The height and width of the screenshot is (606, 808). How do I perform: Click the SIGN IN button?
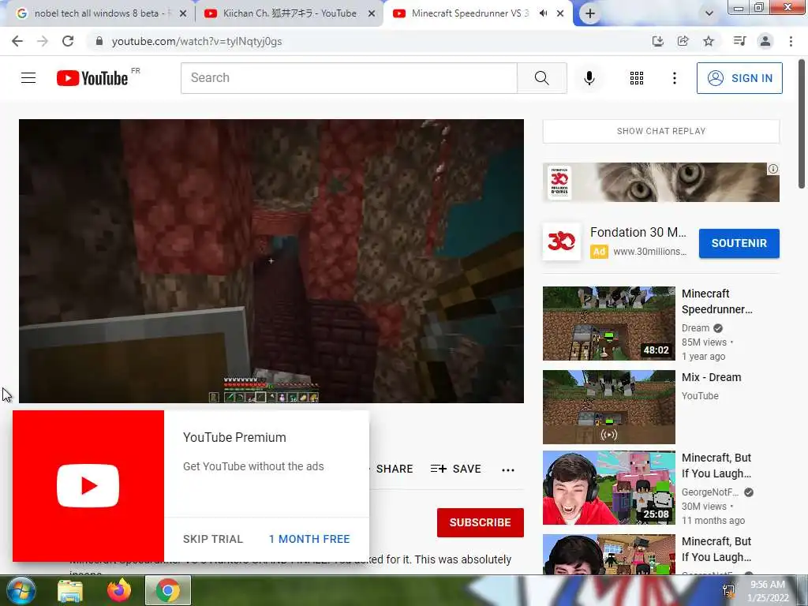[739, 78]
